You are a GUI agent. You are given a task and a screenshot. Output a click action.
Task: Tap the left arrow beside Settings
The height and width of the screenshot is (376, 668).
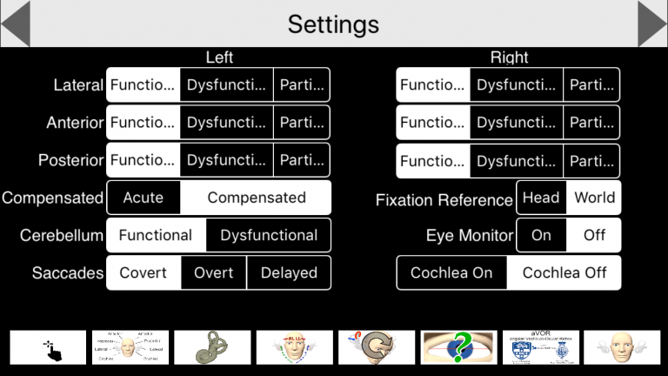16,23
